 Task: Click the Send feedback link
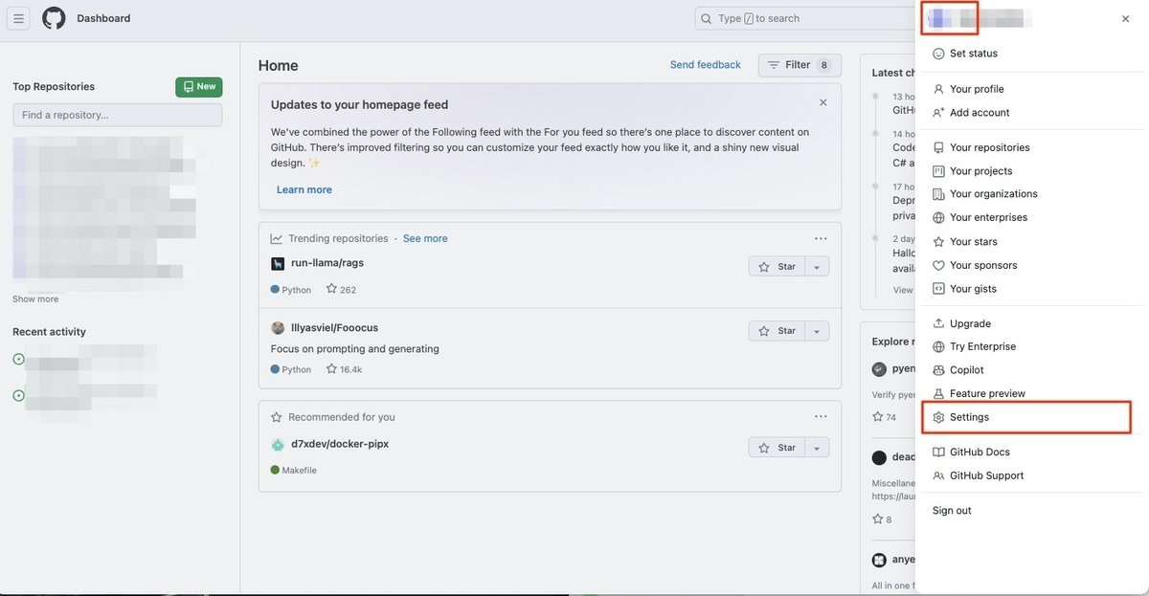pyautogui.click(x=705, y=65)
